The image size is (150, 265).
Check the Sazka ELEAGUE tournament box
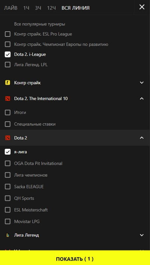tap(7, 186)
